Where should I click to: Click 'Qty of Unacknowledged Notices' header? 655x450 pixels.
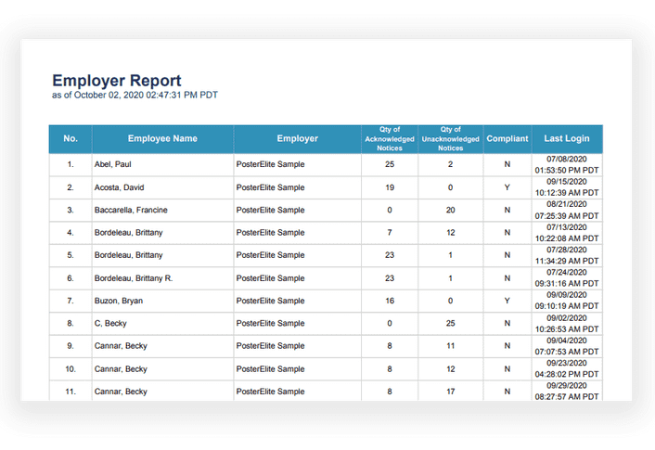(x=450, y=139)
